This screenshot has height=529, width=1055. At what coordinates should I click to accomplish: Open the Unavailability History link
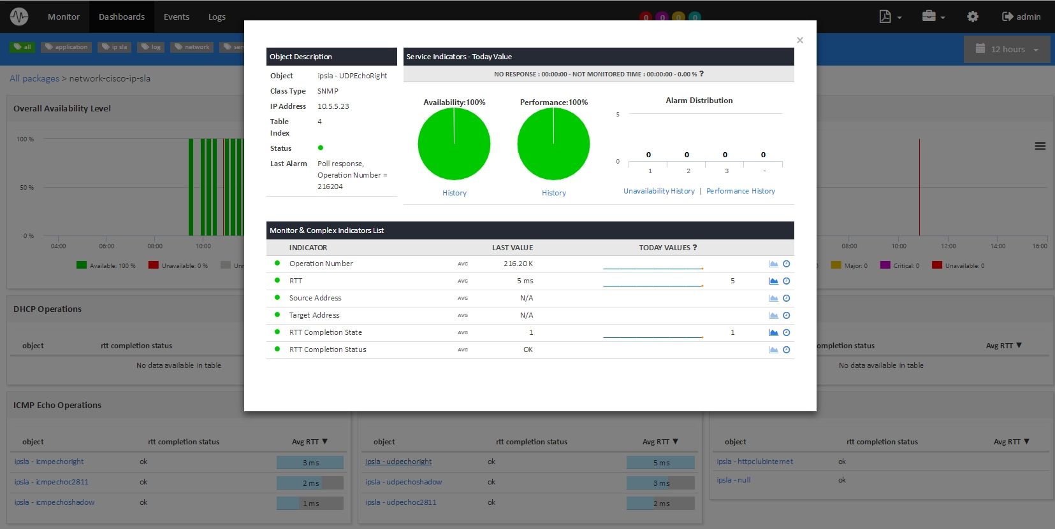point(659,191)
